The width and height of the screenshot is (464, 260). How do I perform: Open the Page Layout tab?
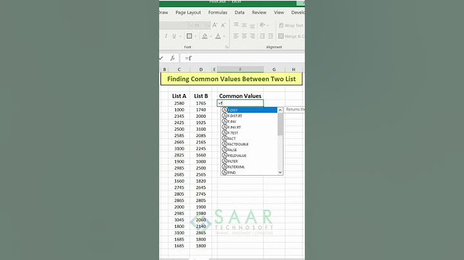[188, 12]
